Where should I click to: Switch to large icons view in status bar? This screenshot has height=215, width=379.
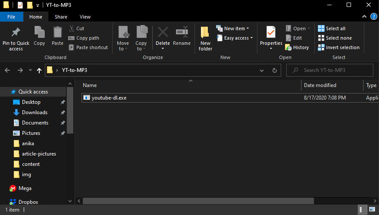click(372, 210)
